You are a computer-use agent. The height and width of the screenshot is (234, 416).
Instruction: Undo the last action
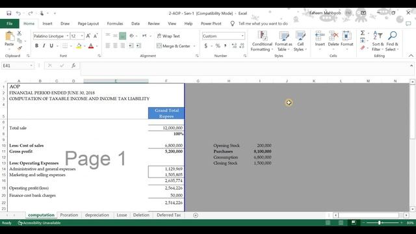18,13
